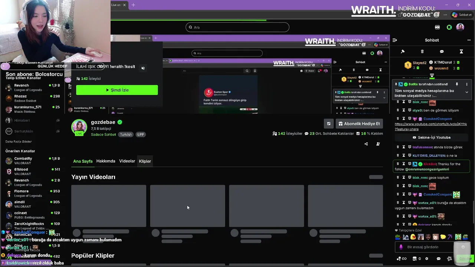
Task: Click the trash icon in chat toolbar
Action: tap(422, 52)
